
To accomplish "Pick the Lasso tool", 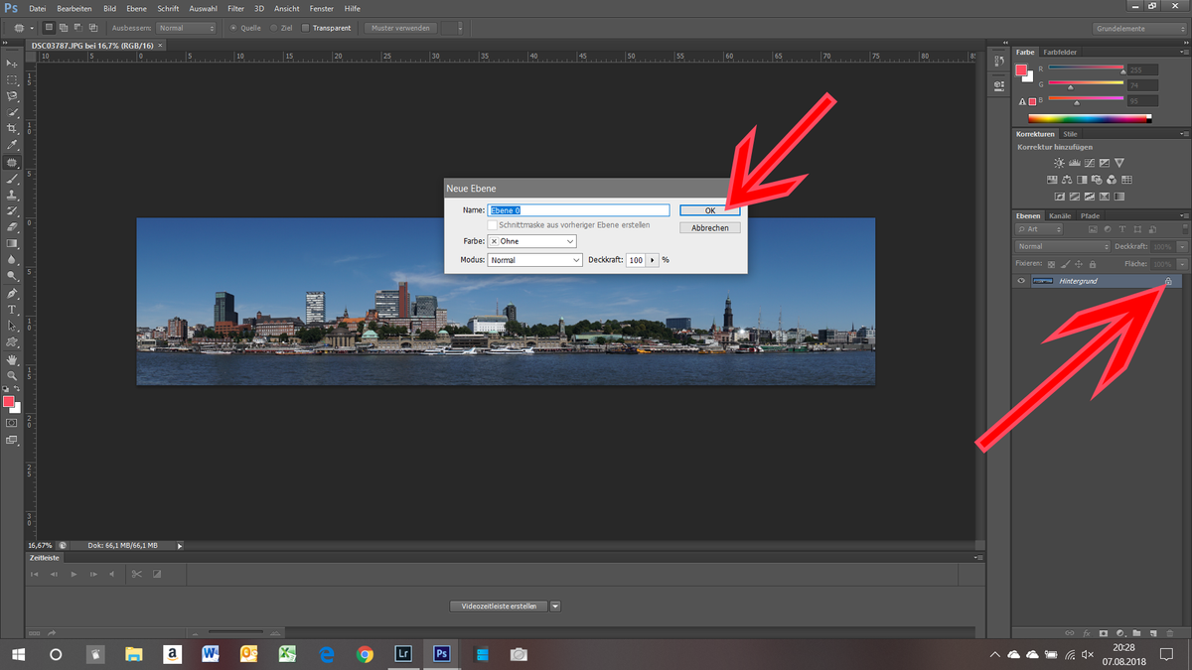I will tap(12, 96).
